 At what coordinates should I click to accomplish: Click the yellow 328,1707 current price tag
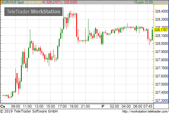161,30
